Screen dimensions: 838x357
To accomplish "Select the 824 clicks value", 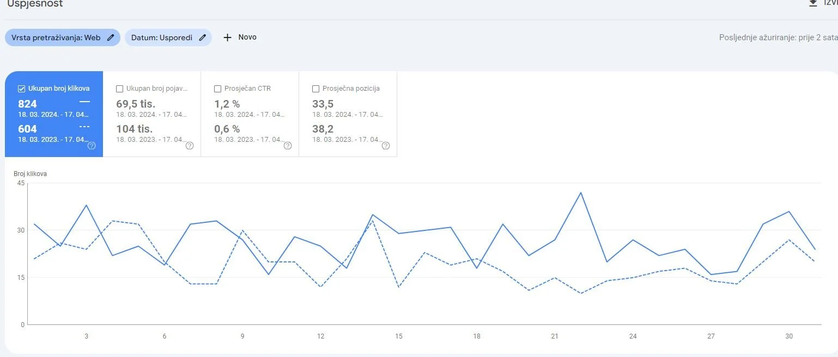I will 27,104.
